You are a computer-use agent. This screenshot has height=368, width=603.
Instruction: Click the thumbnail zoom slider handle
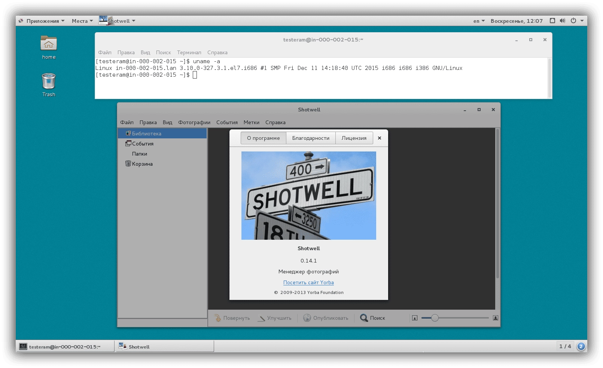435,318
